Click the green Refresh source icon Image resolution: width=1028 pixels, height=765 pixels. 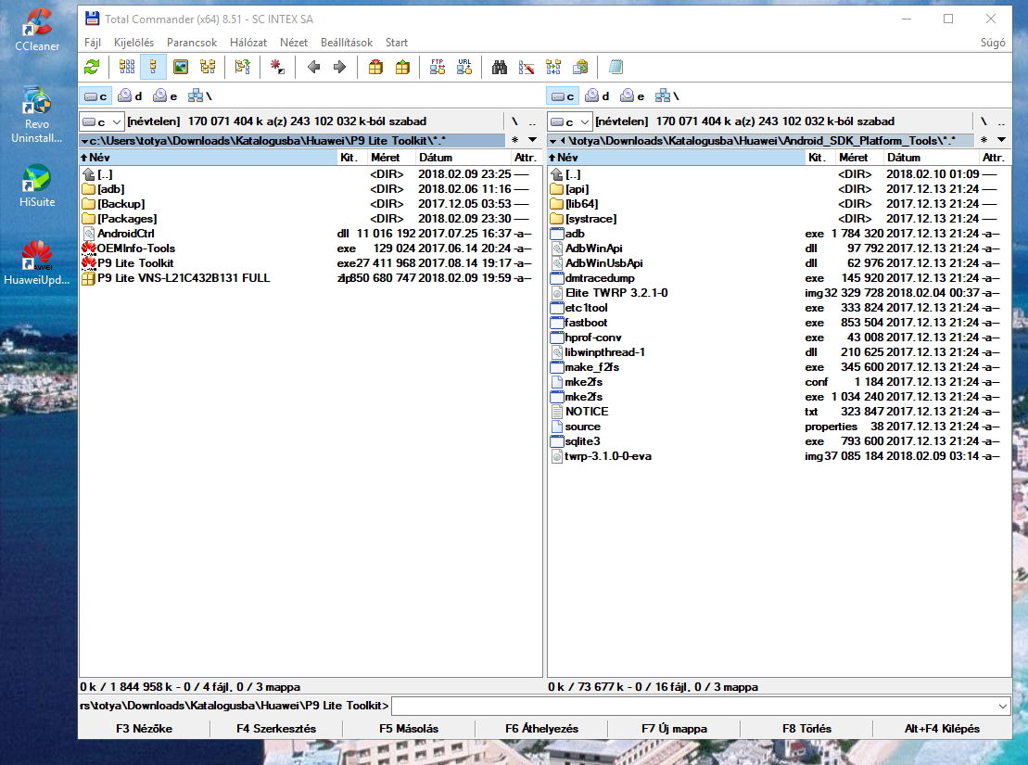pos(92,67)
